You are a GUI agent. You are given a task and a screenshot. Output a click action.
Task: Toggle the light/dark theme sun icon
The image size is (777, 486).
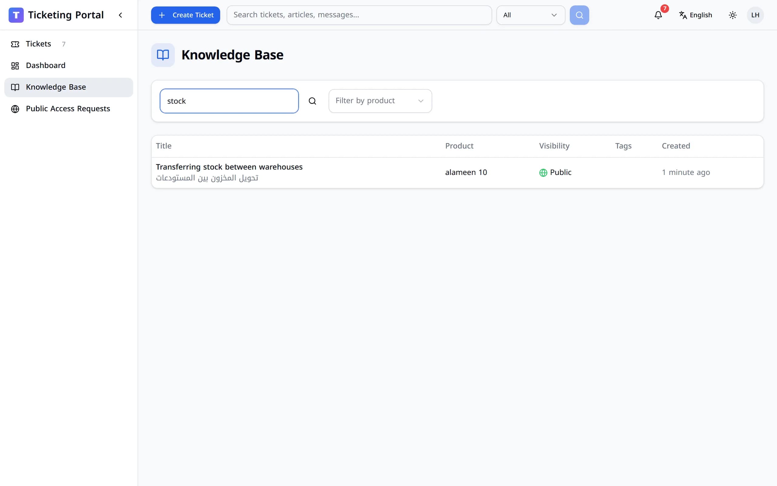pyautogui.click(x=733, y=15)
